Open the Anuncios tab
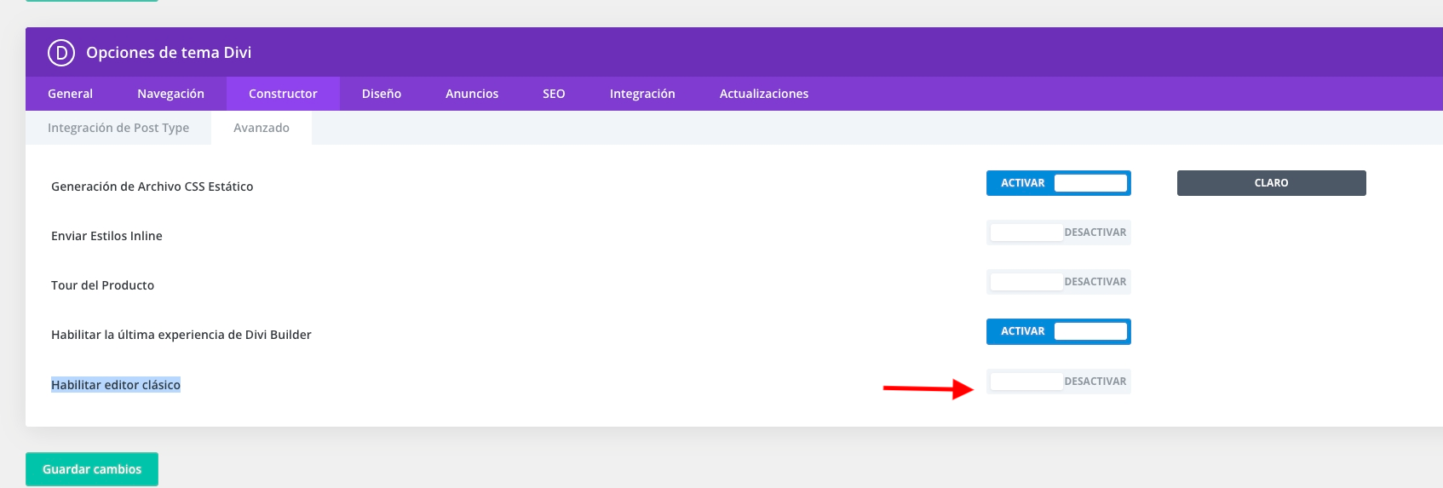 [x=472, y=94]
